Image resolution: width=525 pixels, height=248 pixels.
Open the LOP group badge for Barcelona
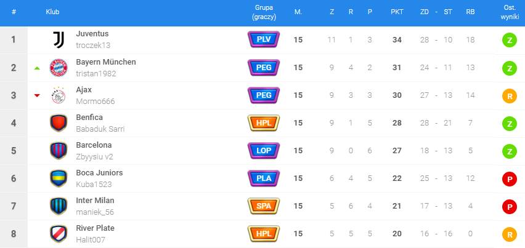pyautogui.click(x=264, y=151)
